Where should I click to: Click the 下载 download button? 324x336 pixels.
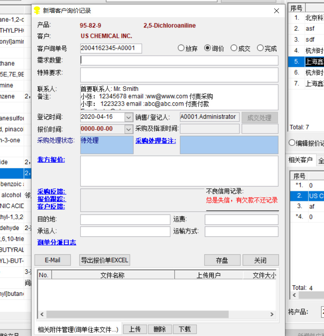pos(185,329)
